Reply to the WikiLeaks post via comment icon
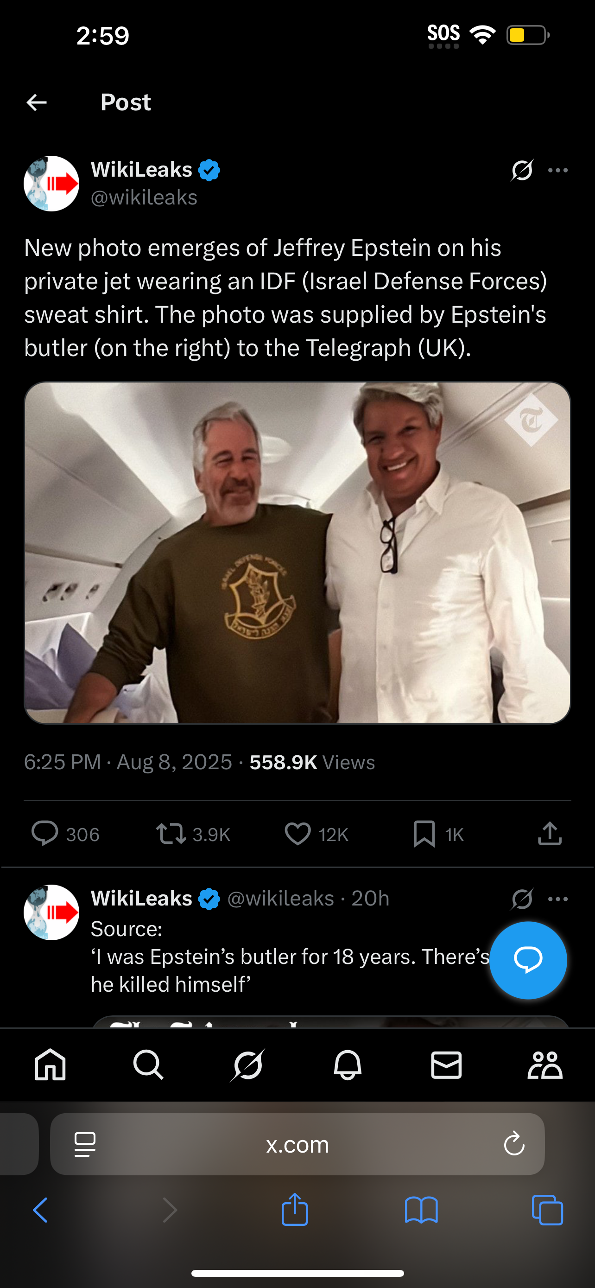 [45, 834]
